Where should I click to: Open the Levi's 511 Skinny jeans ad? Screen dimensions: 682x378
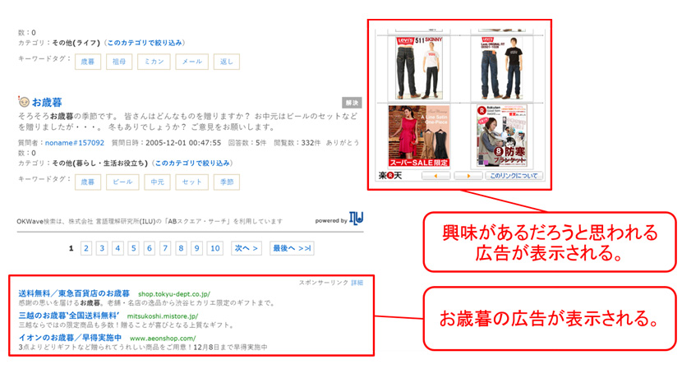(419, 68)
